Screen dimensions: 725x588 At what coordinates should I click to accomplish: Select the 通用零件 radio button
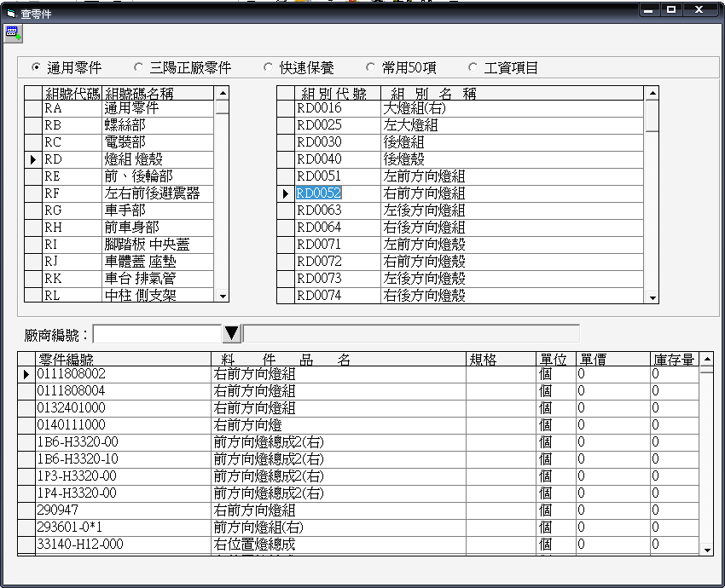coord(36,67)
